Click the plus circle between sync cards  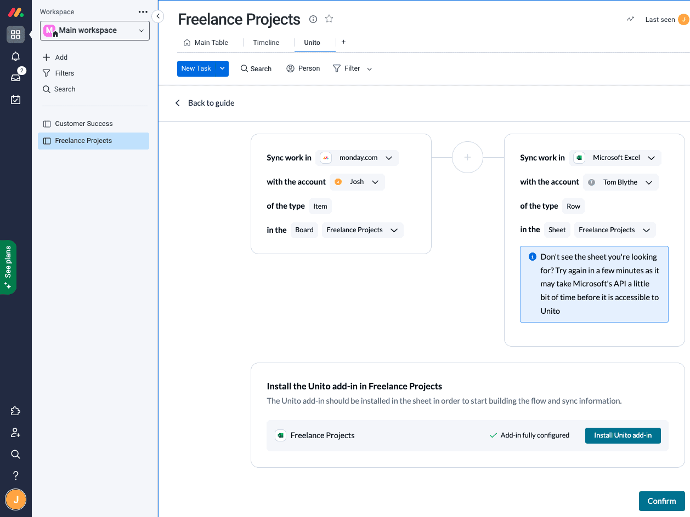[467, 158]
